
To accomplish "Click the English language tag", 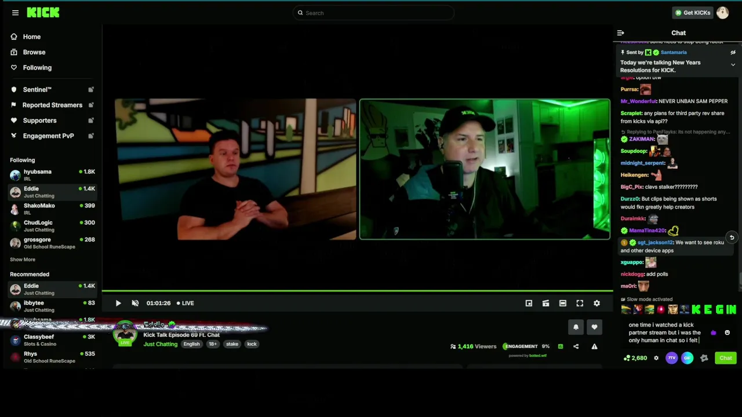I will [x=191, y=344].
